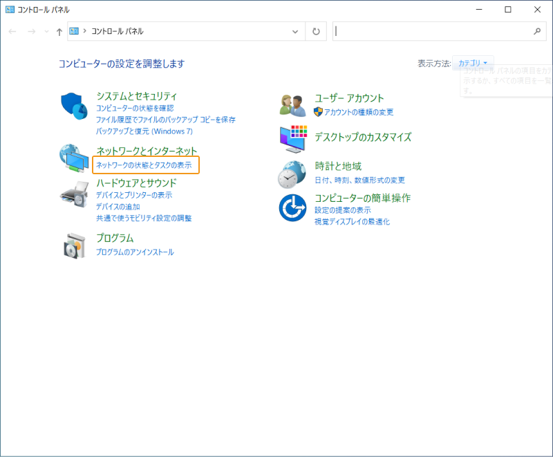Screen dimensions: 553x457
Task: Open the recent locations dropdown arrow
Action: [x=46, y=31]
